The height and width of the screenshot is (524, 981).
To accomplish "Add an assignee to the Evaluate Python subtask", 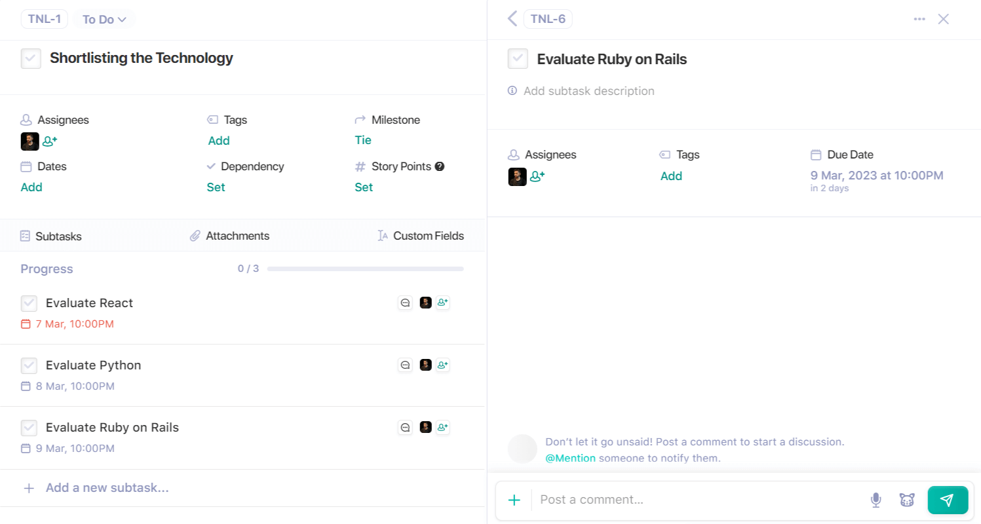I will pyautogui.click(x=442, y=365).
